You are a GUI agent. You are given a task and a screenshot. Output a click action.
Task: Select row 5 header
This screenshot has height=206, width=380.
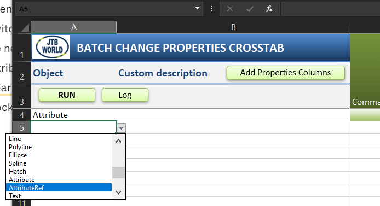click(x=22, y=127)
